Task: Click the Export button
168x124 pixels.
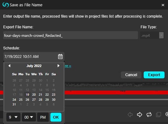Action: 154,75
